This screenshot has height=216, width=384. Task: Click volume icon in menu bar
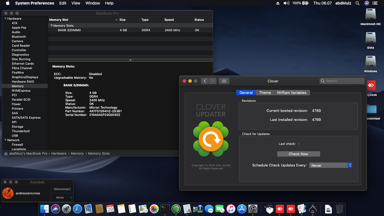point(286,3)
